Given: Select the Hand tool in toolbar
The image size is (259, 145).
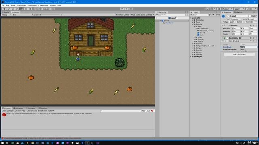Looking at the screenshot, I should click(4, 9).
